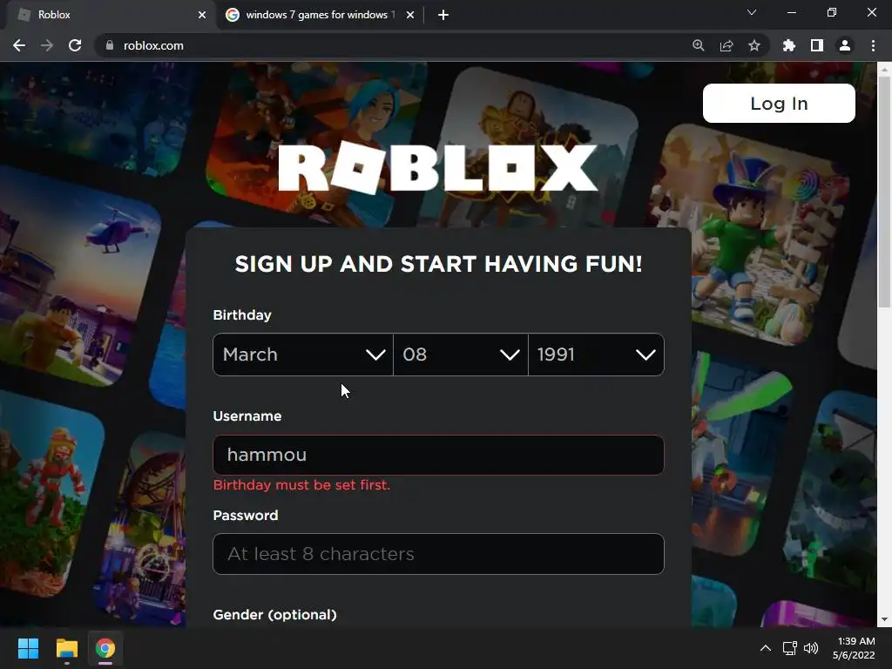Click the Log In button
892x669 pixels.
pos(779,103)
